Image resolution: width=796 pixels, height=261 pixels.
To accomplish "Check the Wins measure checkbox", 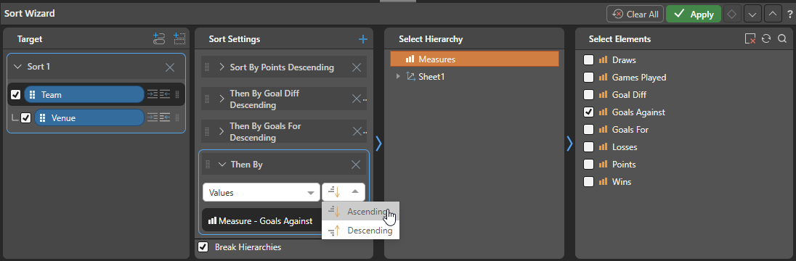I will coord(588,181).
